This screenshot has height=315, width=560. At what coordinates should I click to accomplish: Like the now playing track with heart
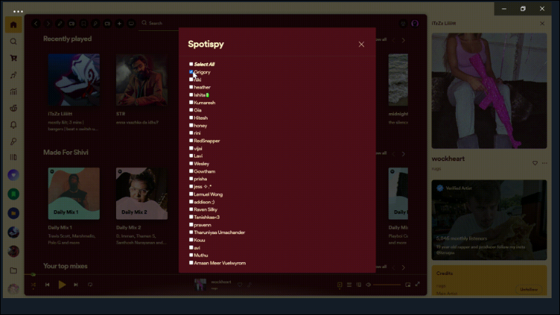240,285
